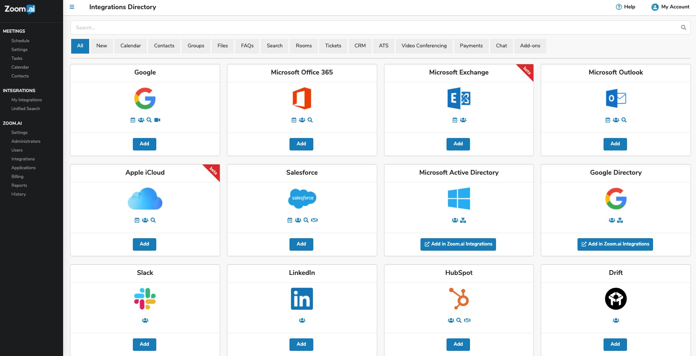This screenshot has height=356, width=696.
Task: Open Unified Search in sidebar
Action: (x=26, y=109)
